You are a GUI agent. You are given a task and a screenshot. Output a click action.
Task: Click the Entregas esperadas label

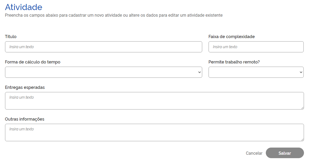pyautogui.click(x=25, y=87)
